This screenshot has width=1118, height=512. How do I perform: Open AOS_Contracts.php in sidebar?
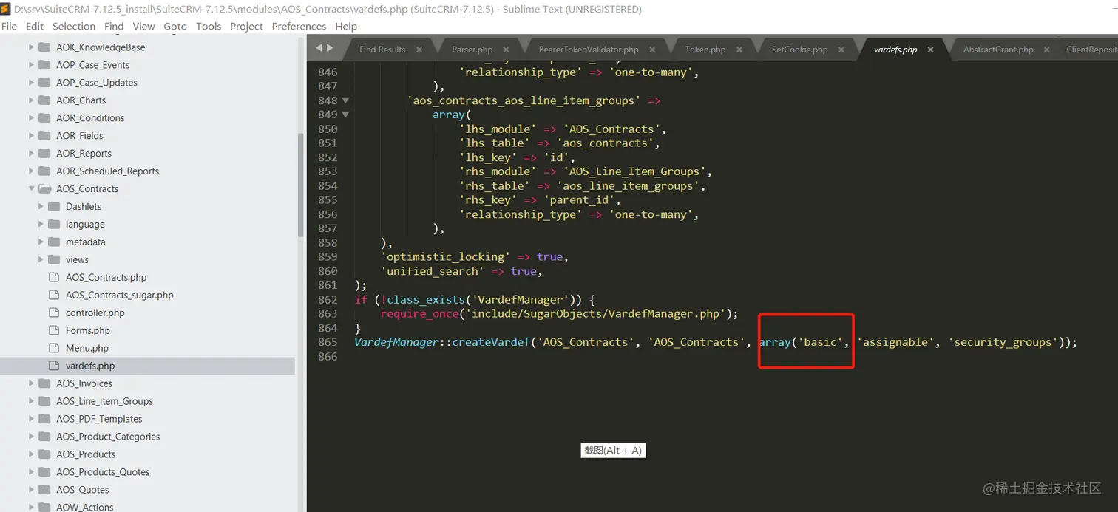[x=106, y=278]
